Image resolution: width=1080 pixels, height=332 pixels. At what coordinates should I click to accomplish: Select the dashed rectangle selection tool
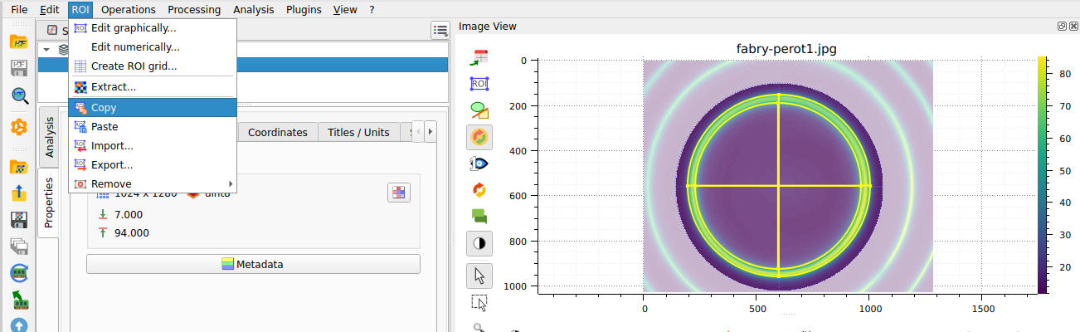click(x=479, y=301)
